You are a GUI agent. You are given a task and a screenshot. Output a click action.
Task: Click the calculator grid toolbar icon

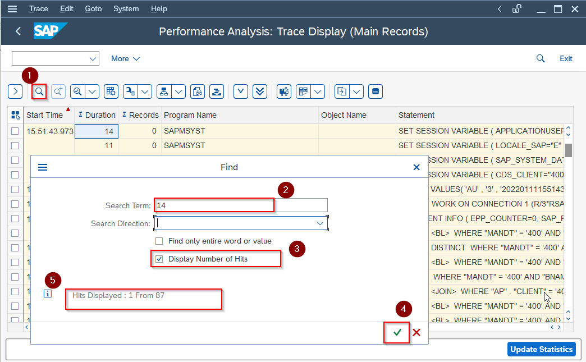[111, 91]
